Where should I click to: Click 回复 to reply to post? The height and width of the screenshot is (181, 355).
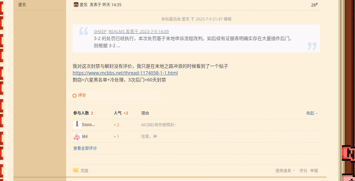(x=85, y=171)
